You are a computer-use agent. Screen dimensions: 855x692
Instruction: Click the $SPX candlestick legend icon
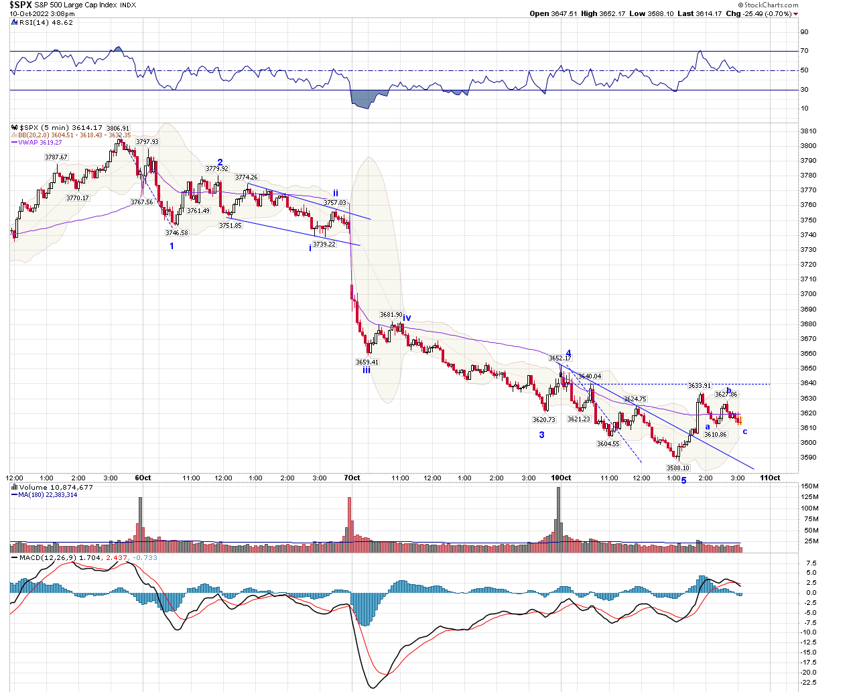[x=14, y=127]
